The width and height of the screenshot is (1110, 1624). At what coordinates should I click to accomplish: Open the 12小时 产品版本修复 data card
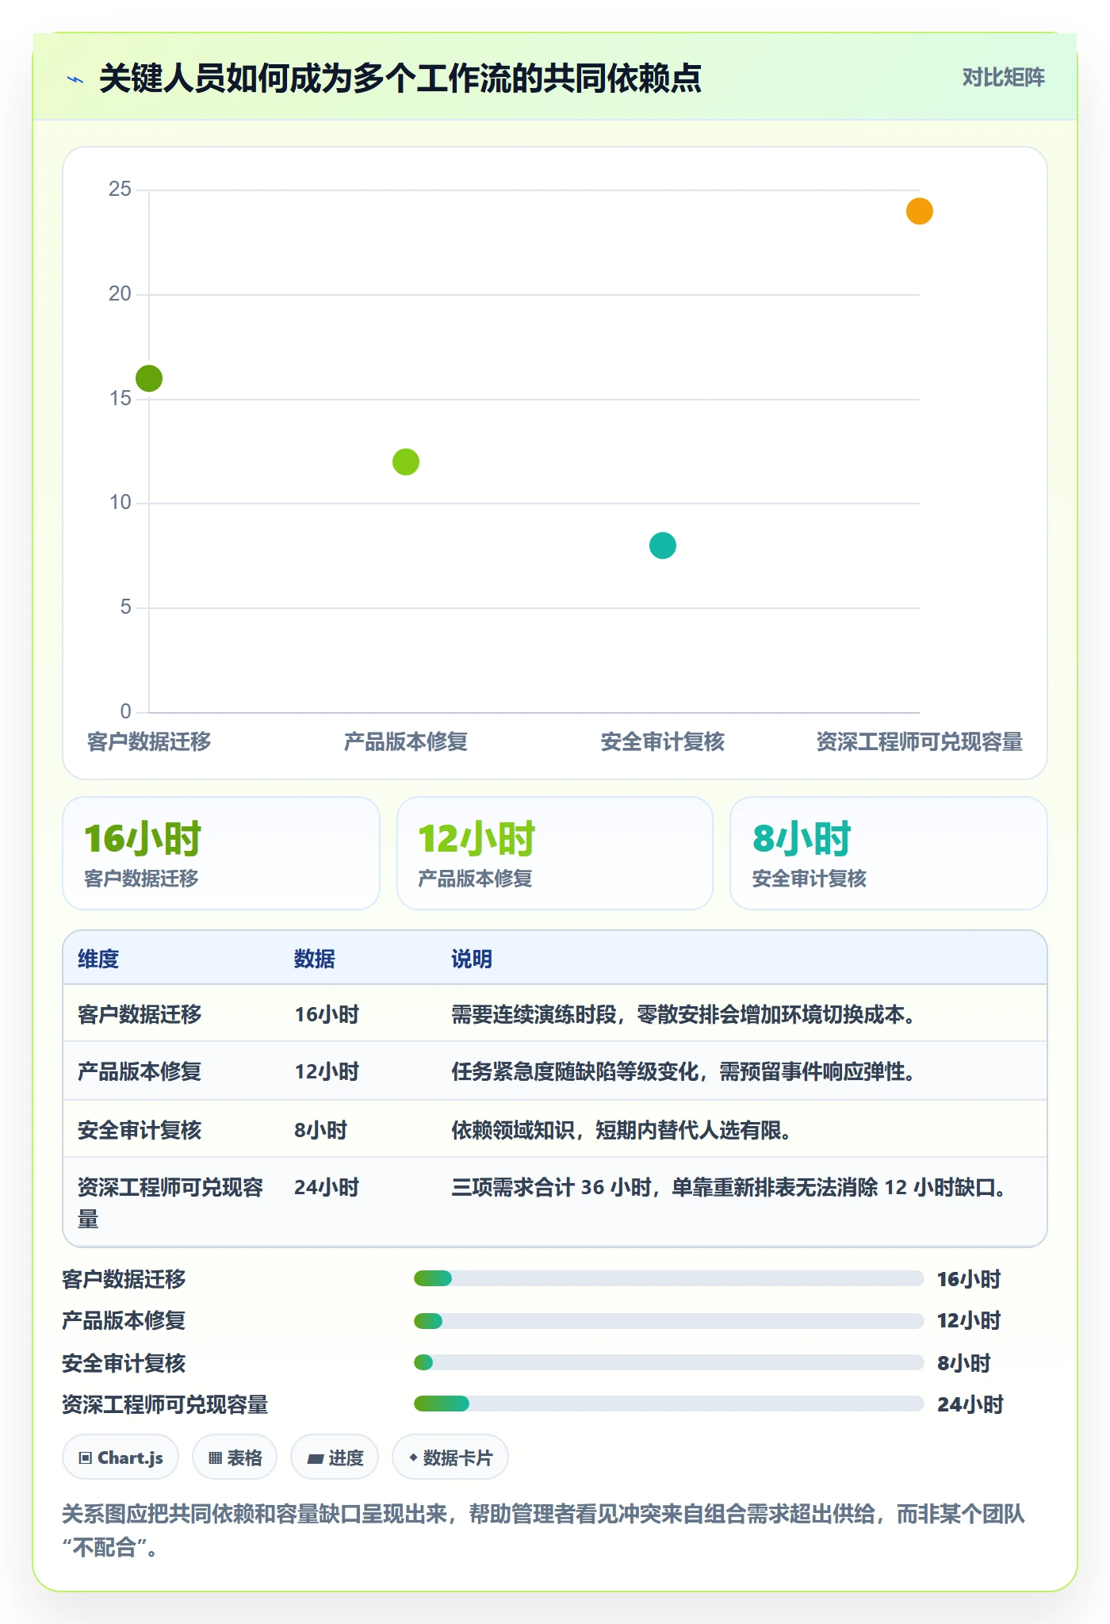[x=555, y=853]
